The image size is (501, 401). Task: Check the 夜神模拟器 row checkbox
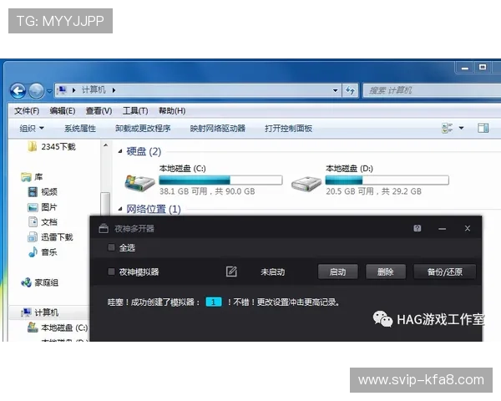click(x=111, y=272)
